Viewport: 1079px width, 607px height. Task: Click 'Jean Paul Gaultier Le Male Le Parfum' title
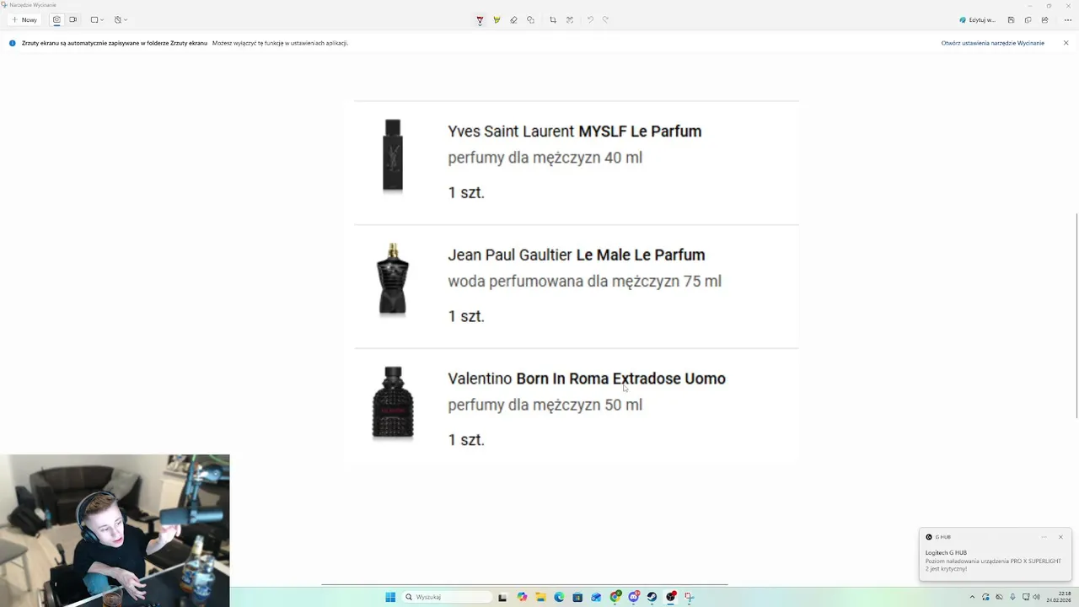[x=576, y=255]
